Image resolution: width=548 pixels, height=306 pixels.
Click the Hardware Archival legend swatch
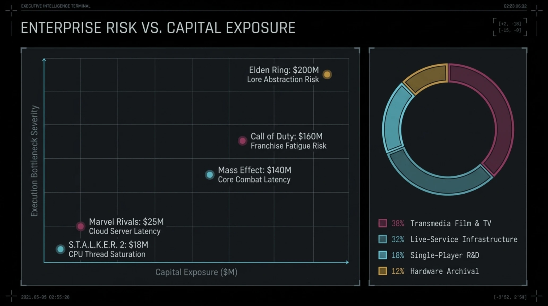(x=383, y=271)
